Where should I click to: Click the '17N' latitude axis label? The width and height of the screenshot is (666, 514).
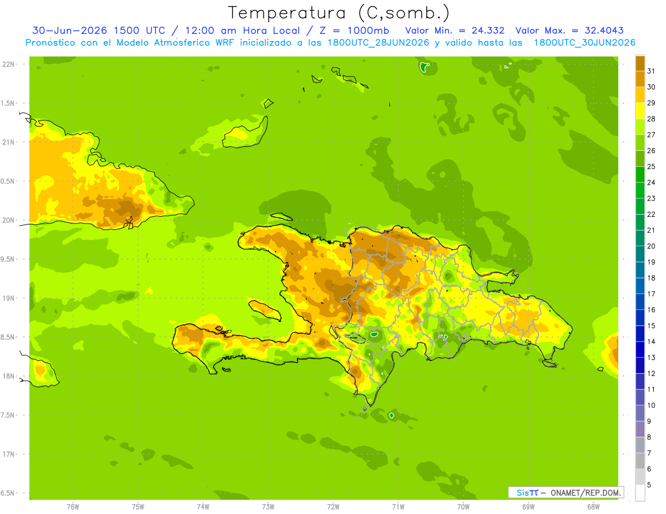click(9, 454)
